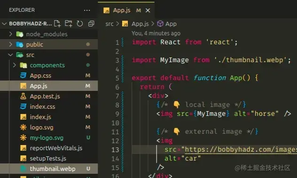
Task: Click the SVG icon beside my-logo.svg
Action: (23, 138)
